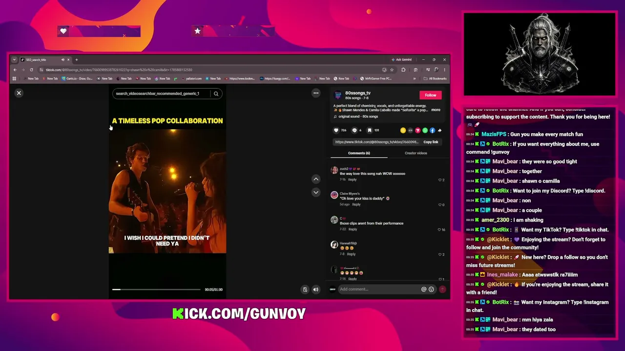Open the Ask Gemini button

(401, 59)
